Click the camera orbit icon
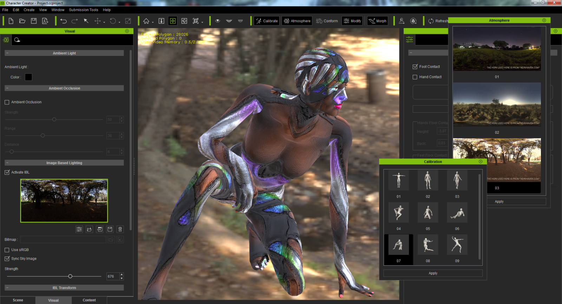 (x=184, y=21)
